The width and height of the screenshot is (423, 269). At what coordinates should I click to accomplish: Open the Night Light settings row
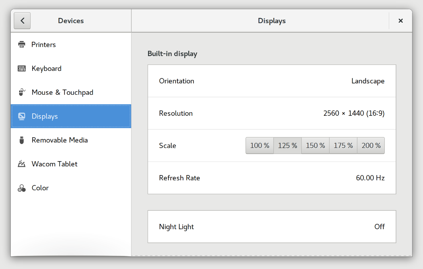pos(272,226)
